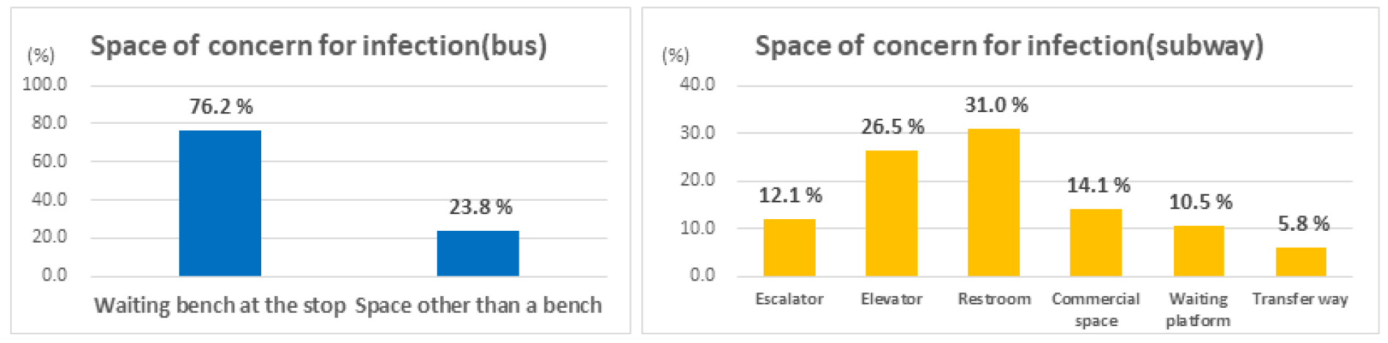The image size is (1388, 343).
Task: Select the subway infection chart title
Action: coord(1009,45)
